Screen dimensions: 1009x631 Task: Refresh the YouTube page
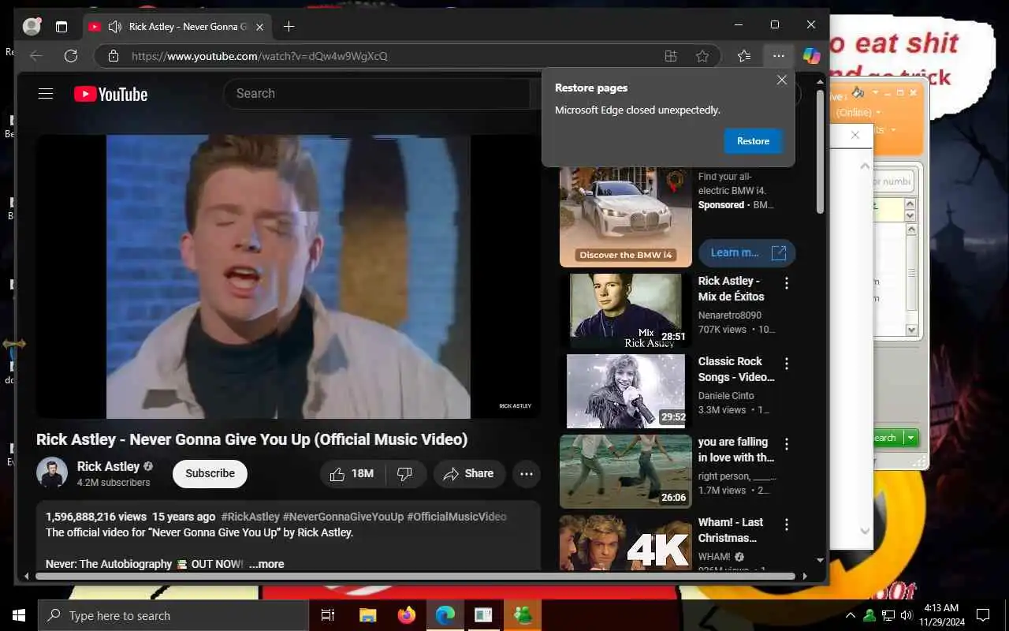pos(71,56)
